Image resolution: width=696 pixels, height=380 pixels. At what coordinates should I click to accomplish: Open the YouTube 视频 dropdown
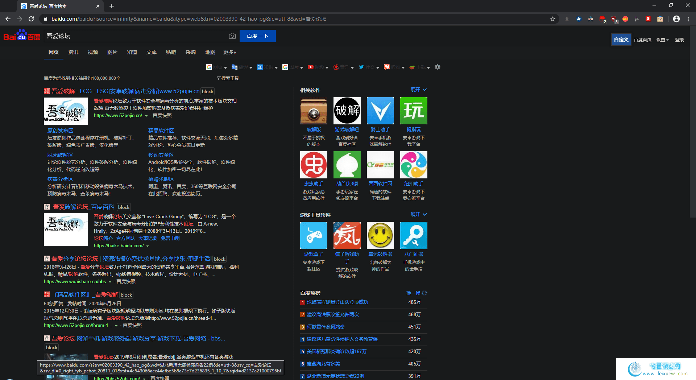[x=318, y=67]
